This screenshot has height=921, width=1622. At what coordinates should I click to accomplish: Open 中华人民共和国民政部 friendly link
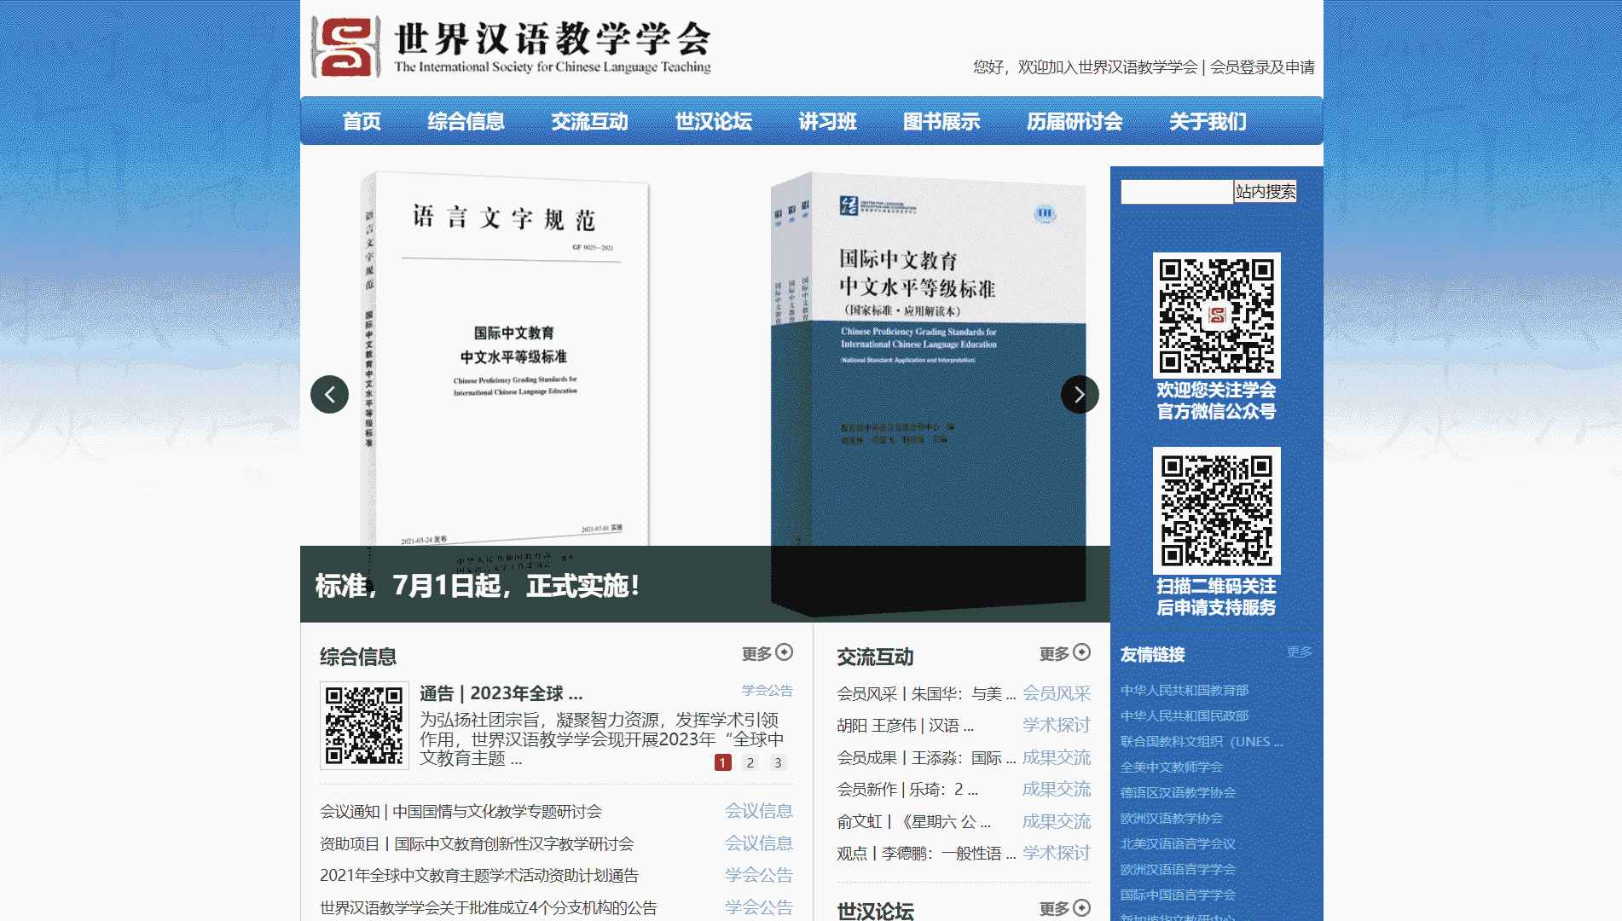(1185, 715)
